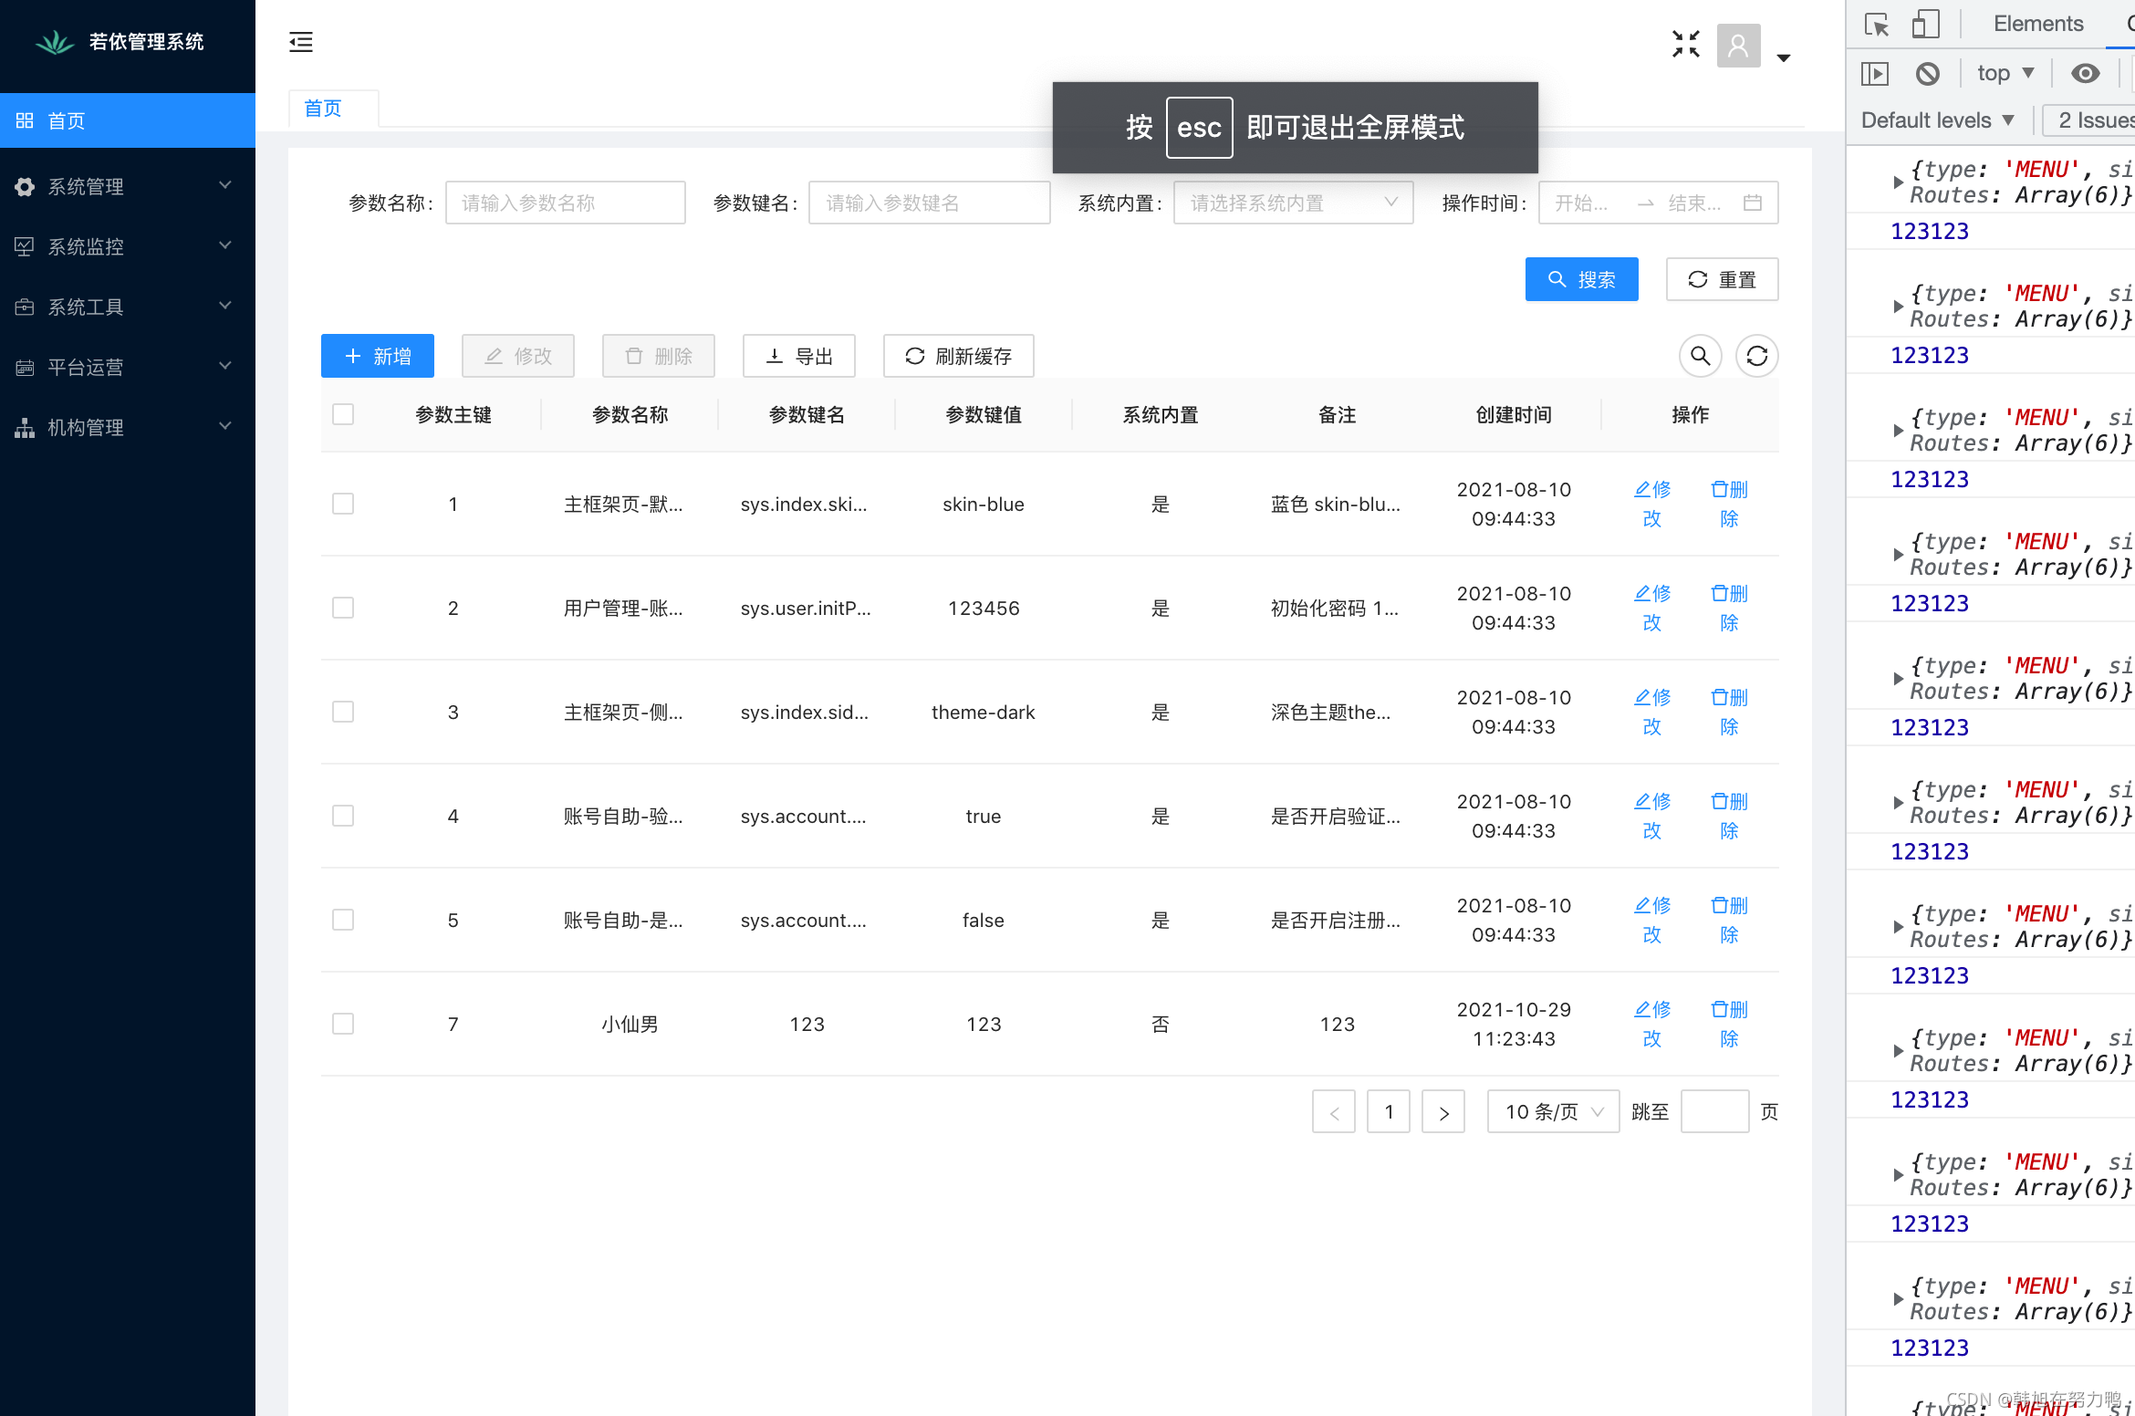Click the 搜索 search button
Viewport: 2135px width, 1416px height.
point(1581,279)
